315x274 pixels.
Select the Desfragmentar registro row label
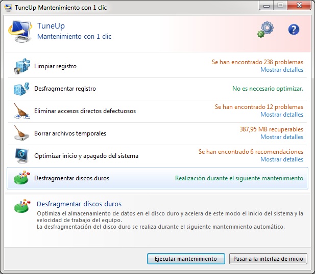[x=65, y=89]
